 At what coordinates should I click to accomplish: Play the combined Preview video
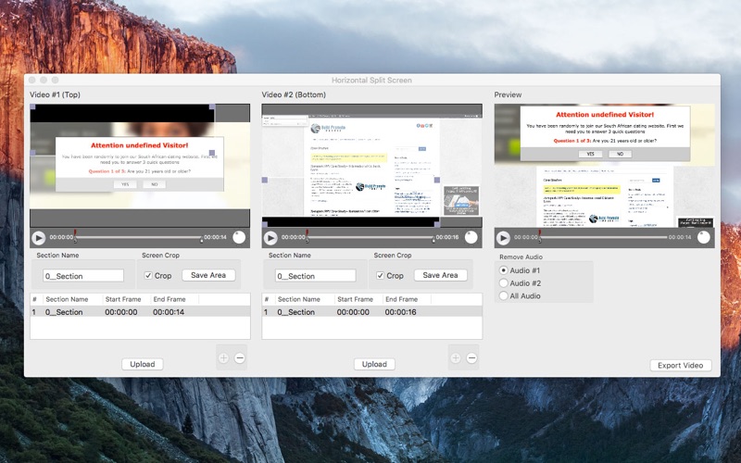[x=503, y=238]
